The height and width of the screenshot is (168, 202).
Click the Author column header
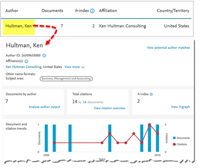12,11
